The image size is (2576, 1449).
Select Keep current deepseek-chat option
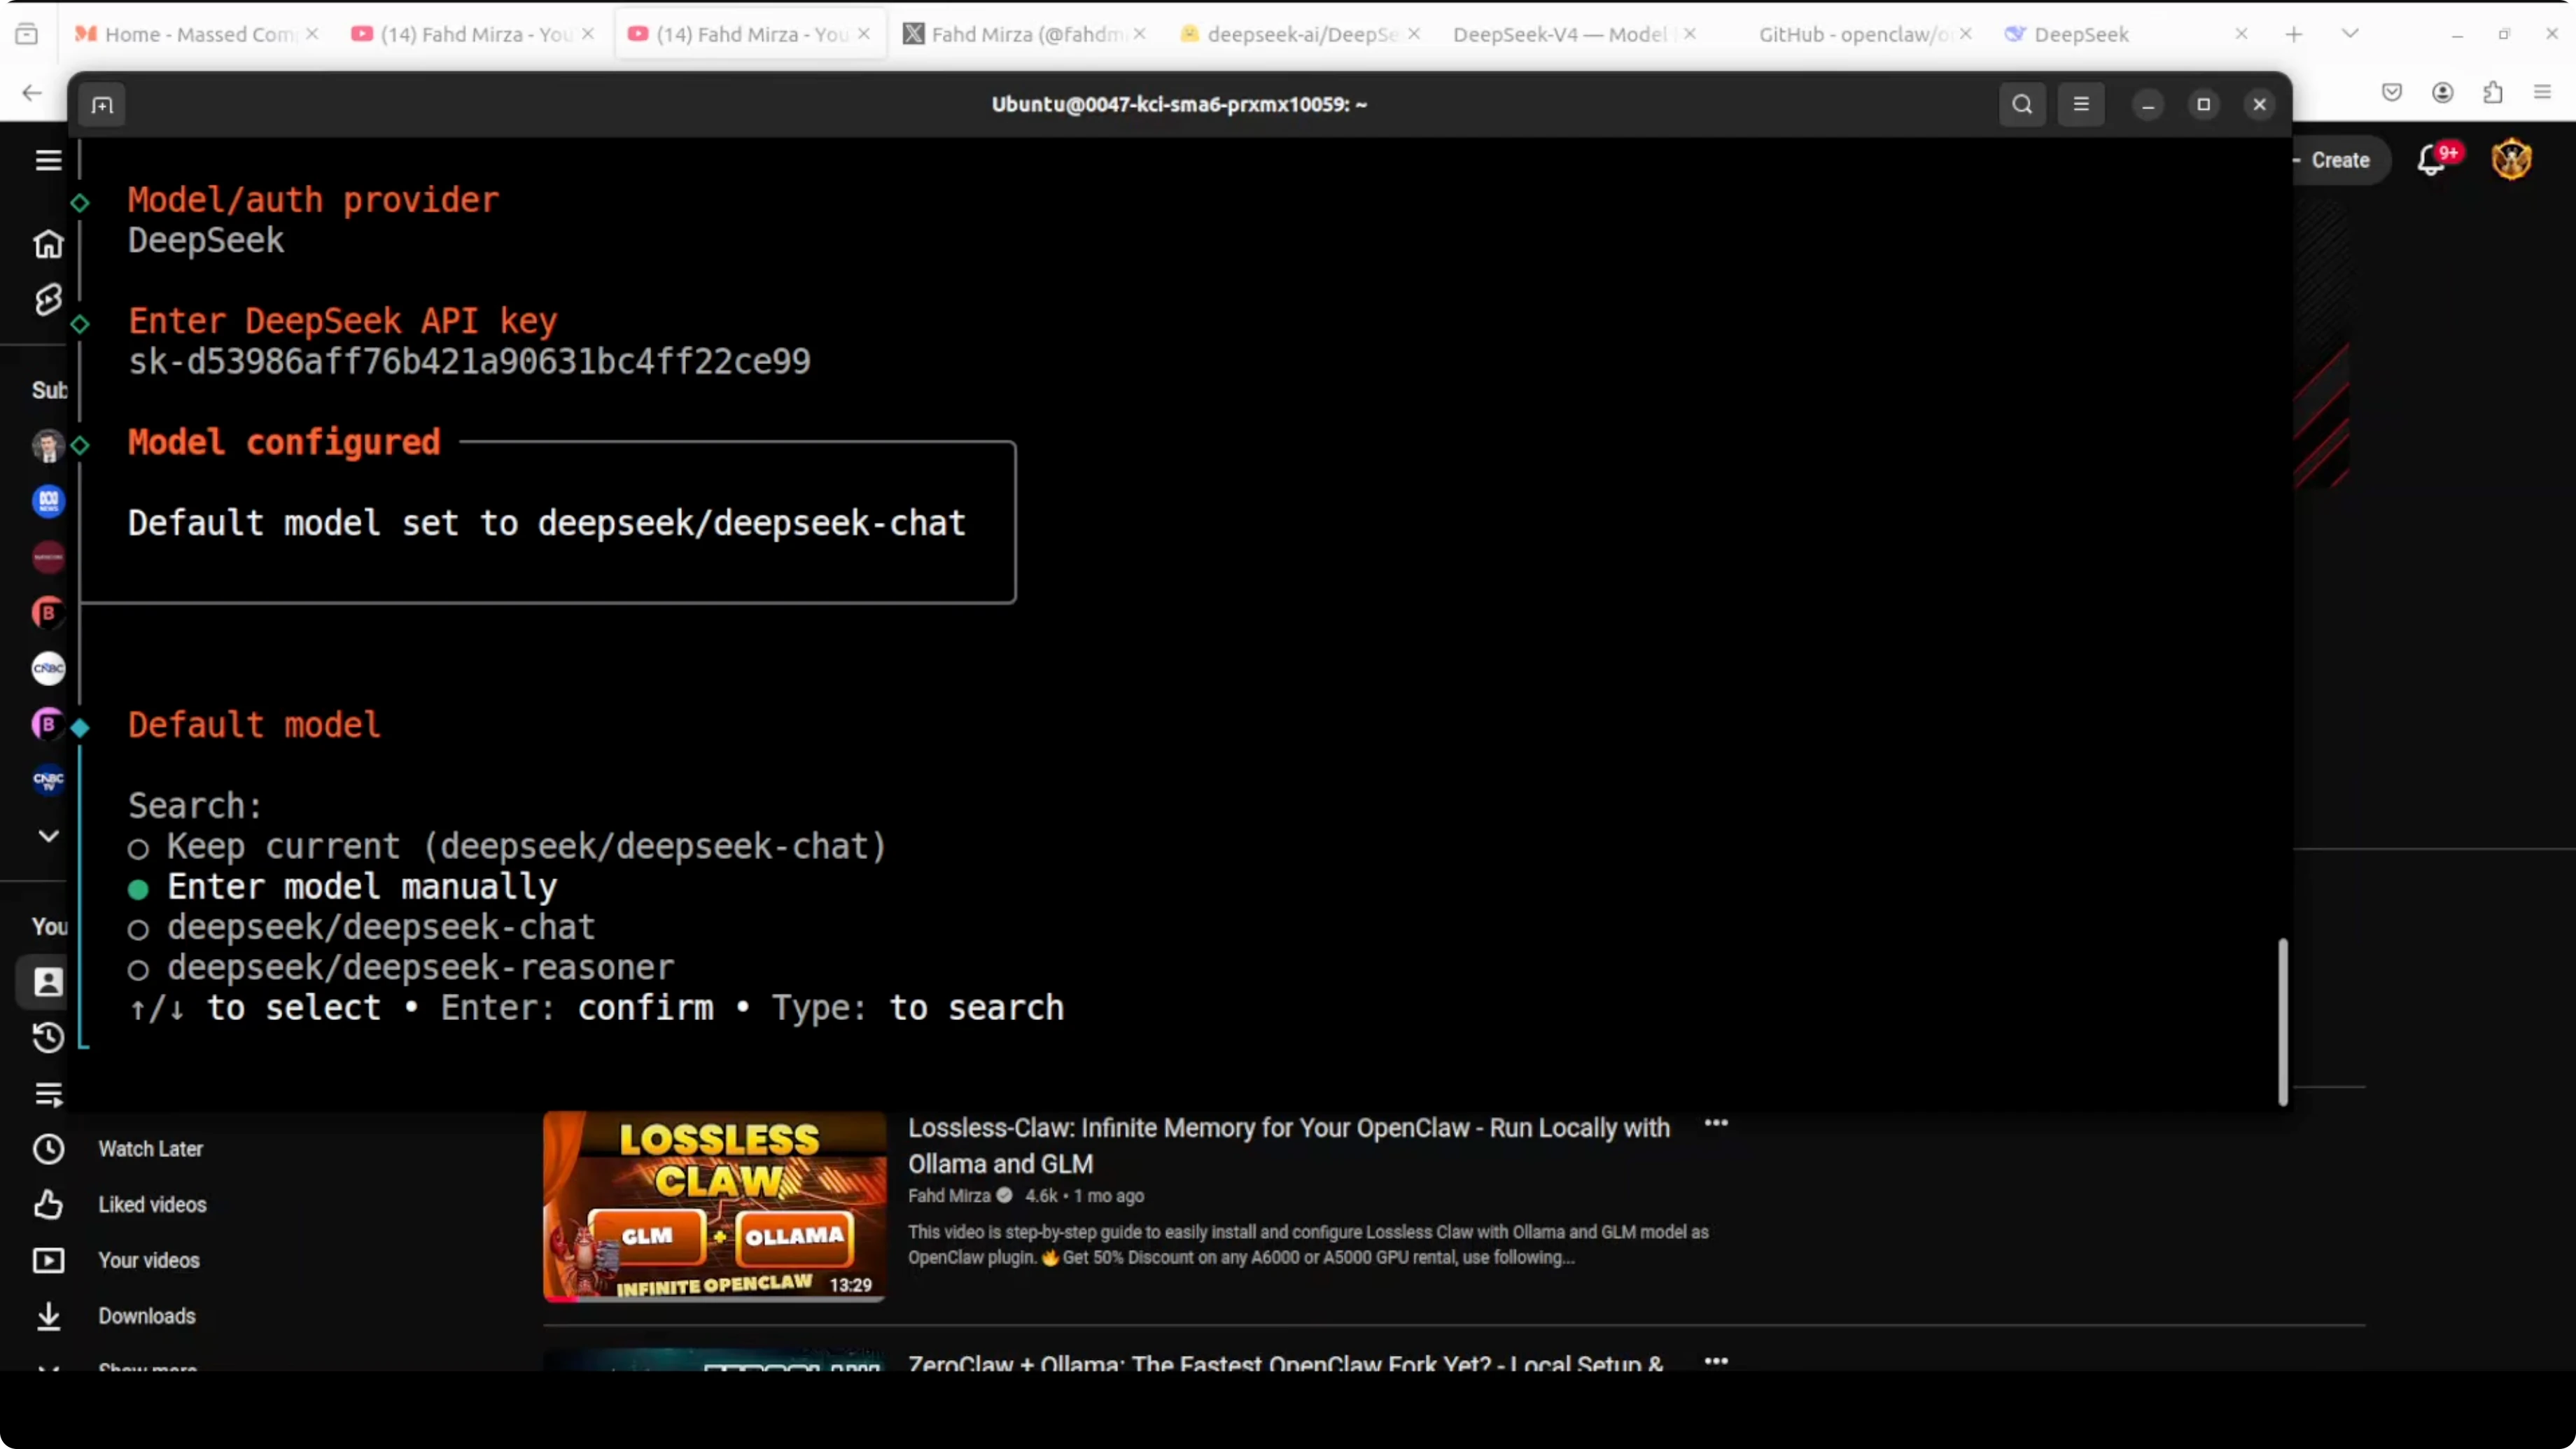[526, 847]
